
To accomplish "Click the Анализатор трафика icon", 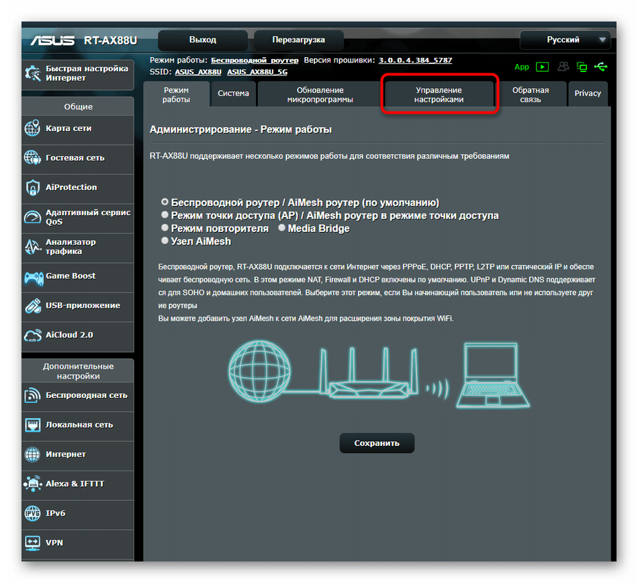I will tap(32, 247).
